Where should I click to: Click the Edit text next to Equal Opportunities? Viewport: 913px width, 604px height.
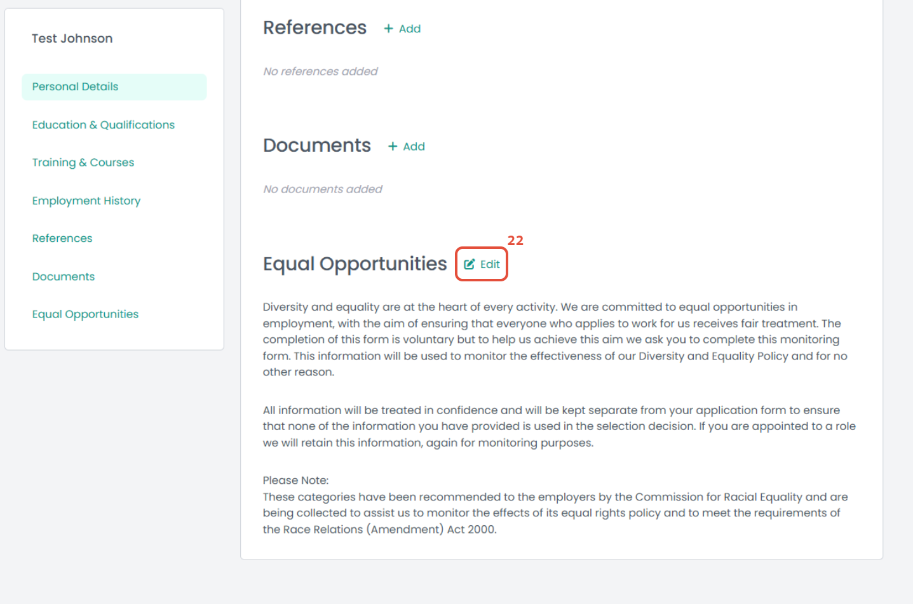click(490, 264)
